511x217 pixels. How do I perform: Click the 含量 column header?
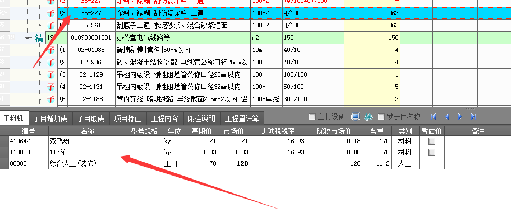click(376, 131)
